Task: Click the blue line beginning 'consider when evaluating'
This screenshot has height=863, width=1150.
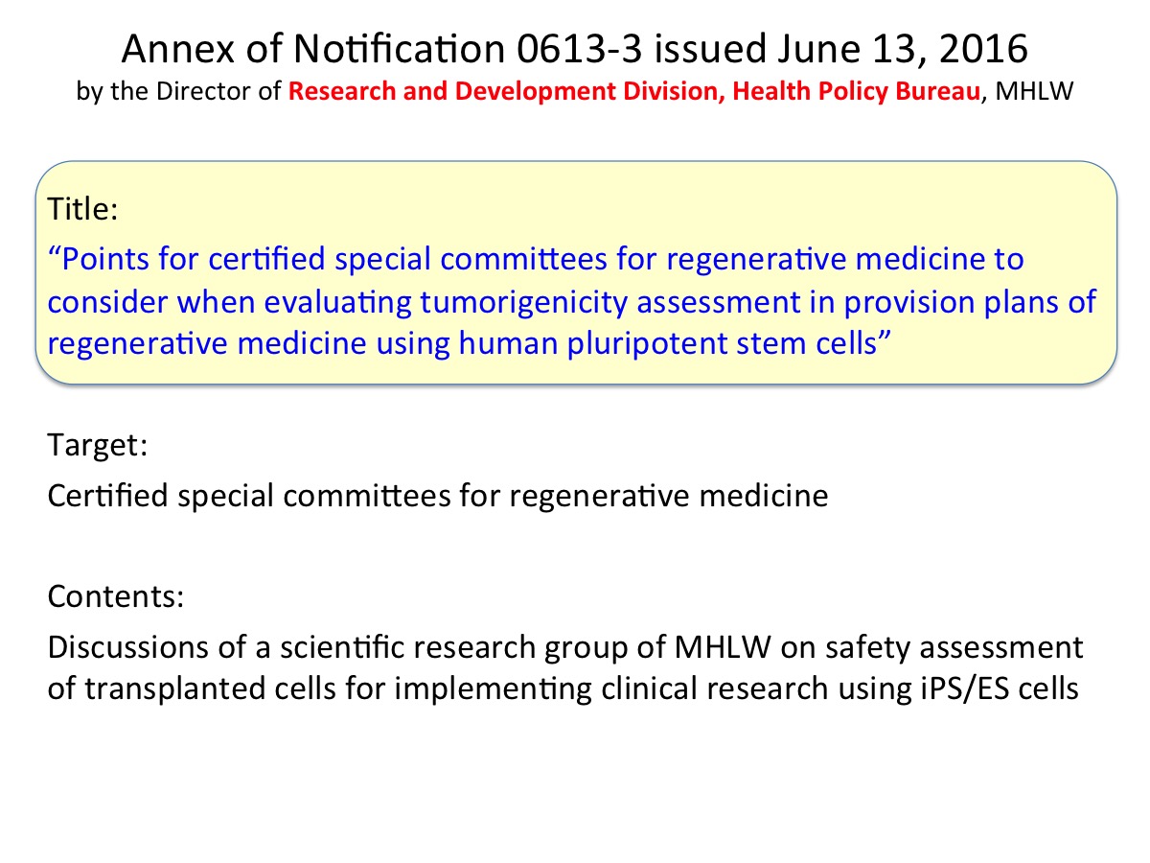Action: (x=572, y=302)
